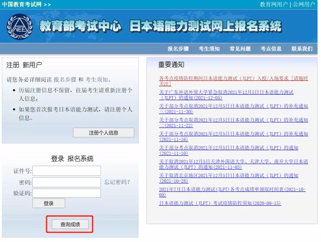Open 考生须知 navigation menu item
Viewport: 321px width, 242px height.
[x=209, y=49]
